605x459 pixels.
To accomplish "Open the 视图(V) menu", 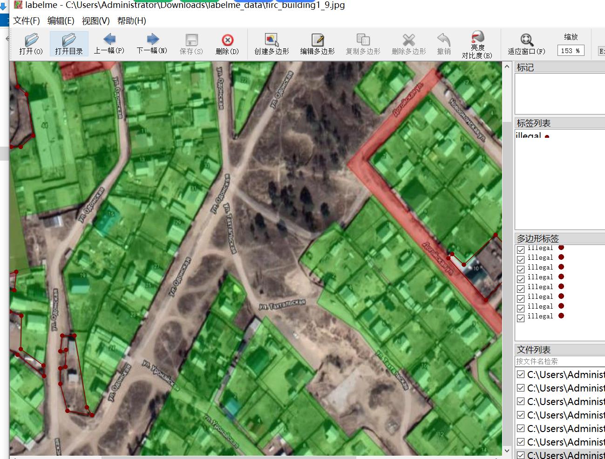I will click(95, 21).
